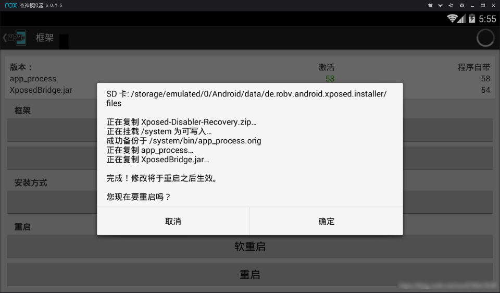Screen dimensions: 500x293
Task: Maximize the Nox emulator window
Action: (483, 5)
